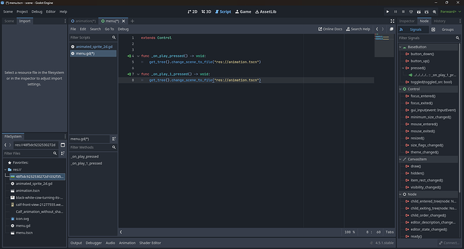Select the button_down() signal
Viewport: 464px width, 249px height.
(x=422, y=54)
